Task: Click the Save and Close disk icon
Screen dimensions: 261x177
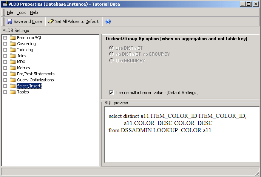Action: coord(9,21)
